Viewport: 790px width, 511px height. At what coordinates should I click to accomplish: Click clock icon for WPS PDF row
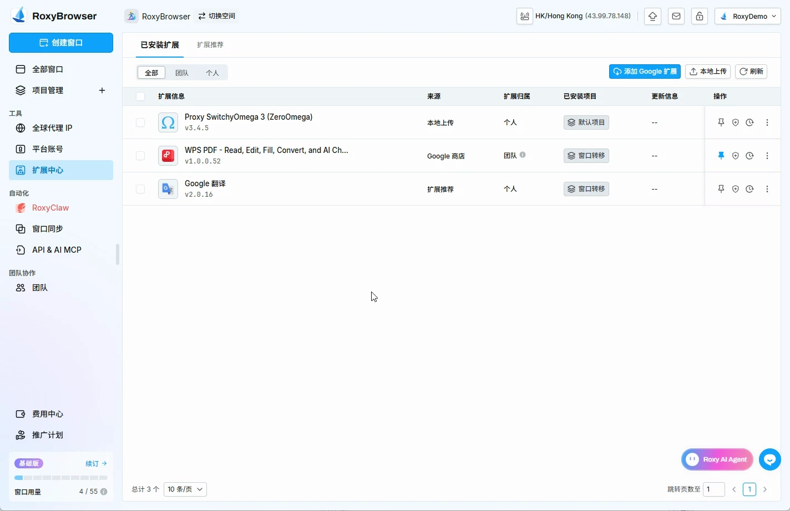point(750,156)
